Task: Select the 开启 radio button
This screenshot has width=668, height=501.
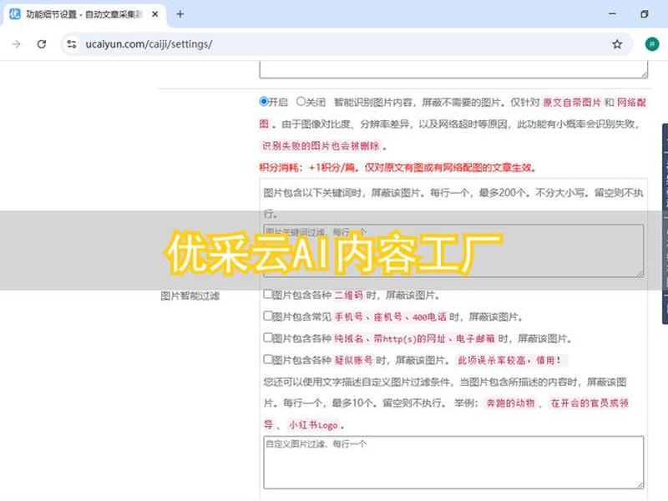Action: tap(264, 101)
